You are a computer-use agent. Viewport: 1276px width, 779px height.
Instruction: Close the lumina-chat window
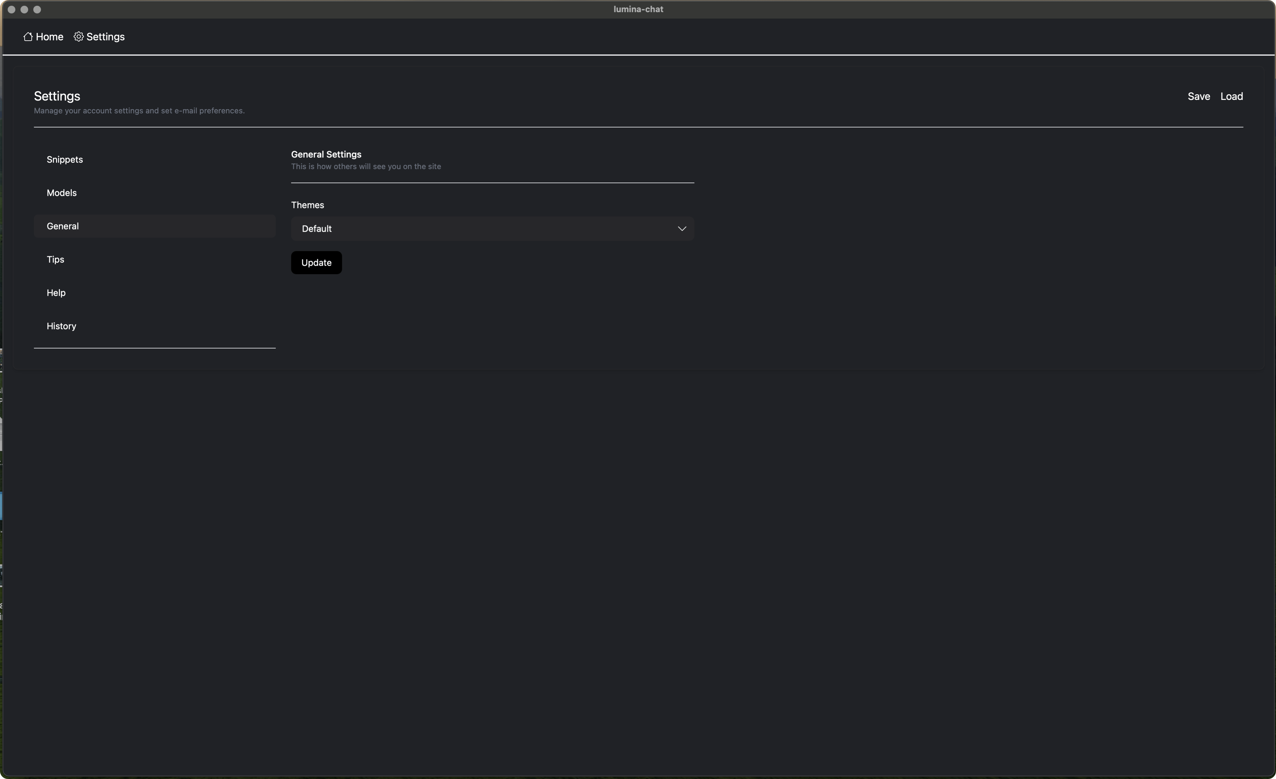(x=12, y=9)
